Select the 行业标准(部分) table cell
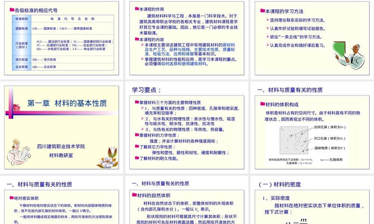The image size is (374, 224). (22, 45)
